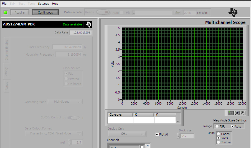The image size is (251, 148).
Task: Toggle the CLKDIV Control slide switch
Action: [73, 118]
